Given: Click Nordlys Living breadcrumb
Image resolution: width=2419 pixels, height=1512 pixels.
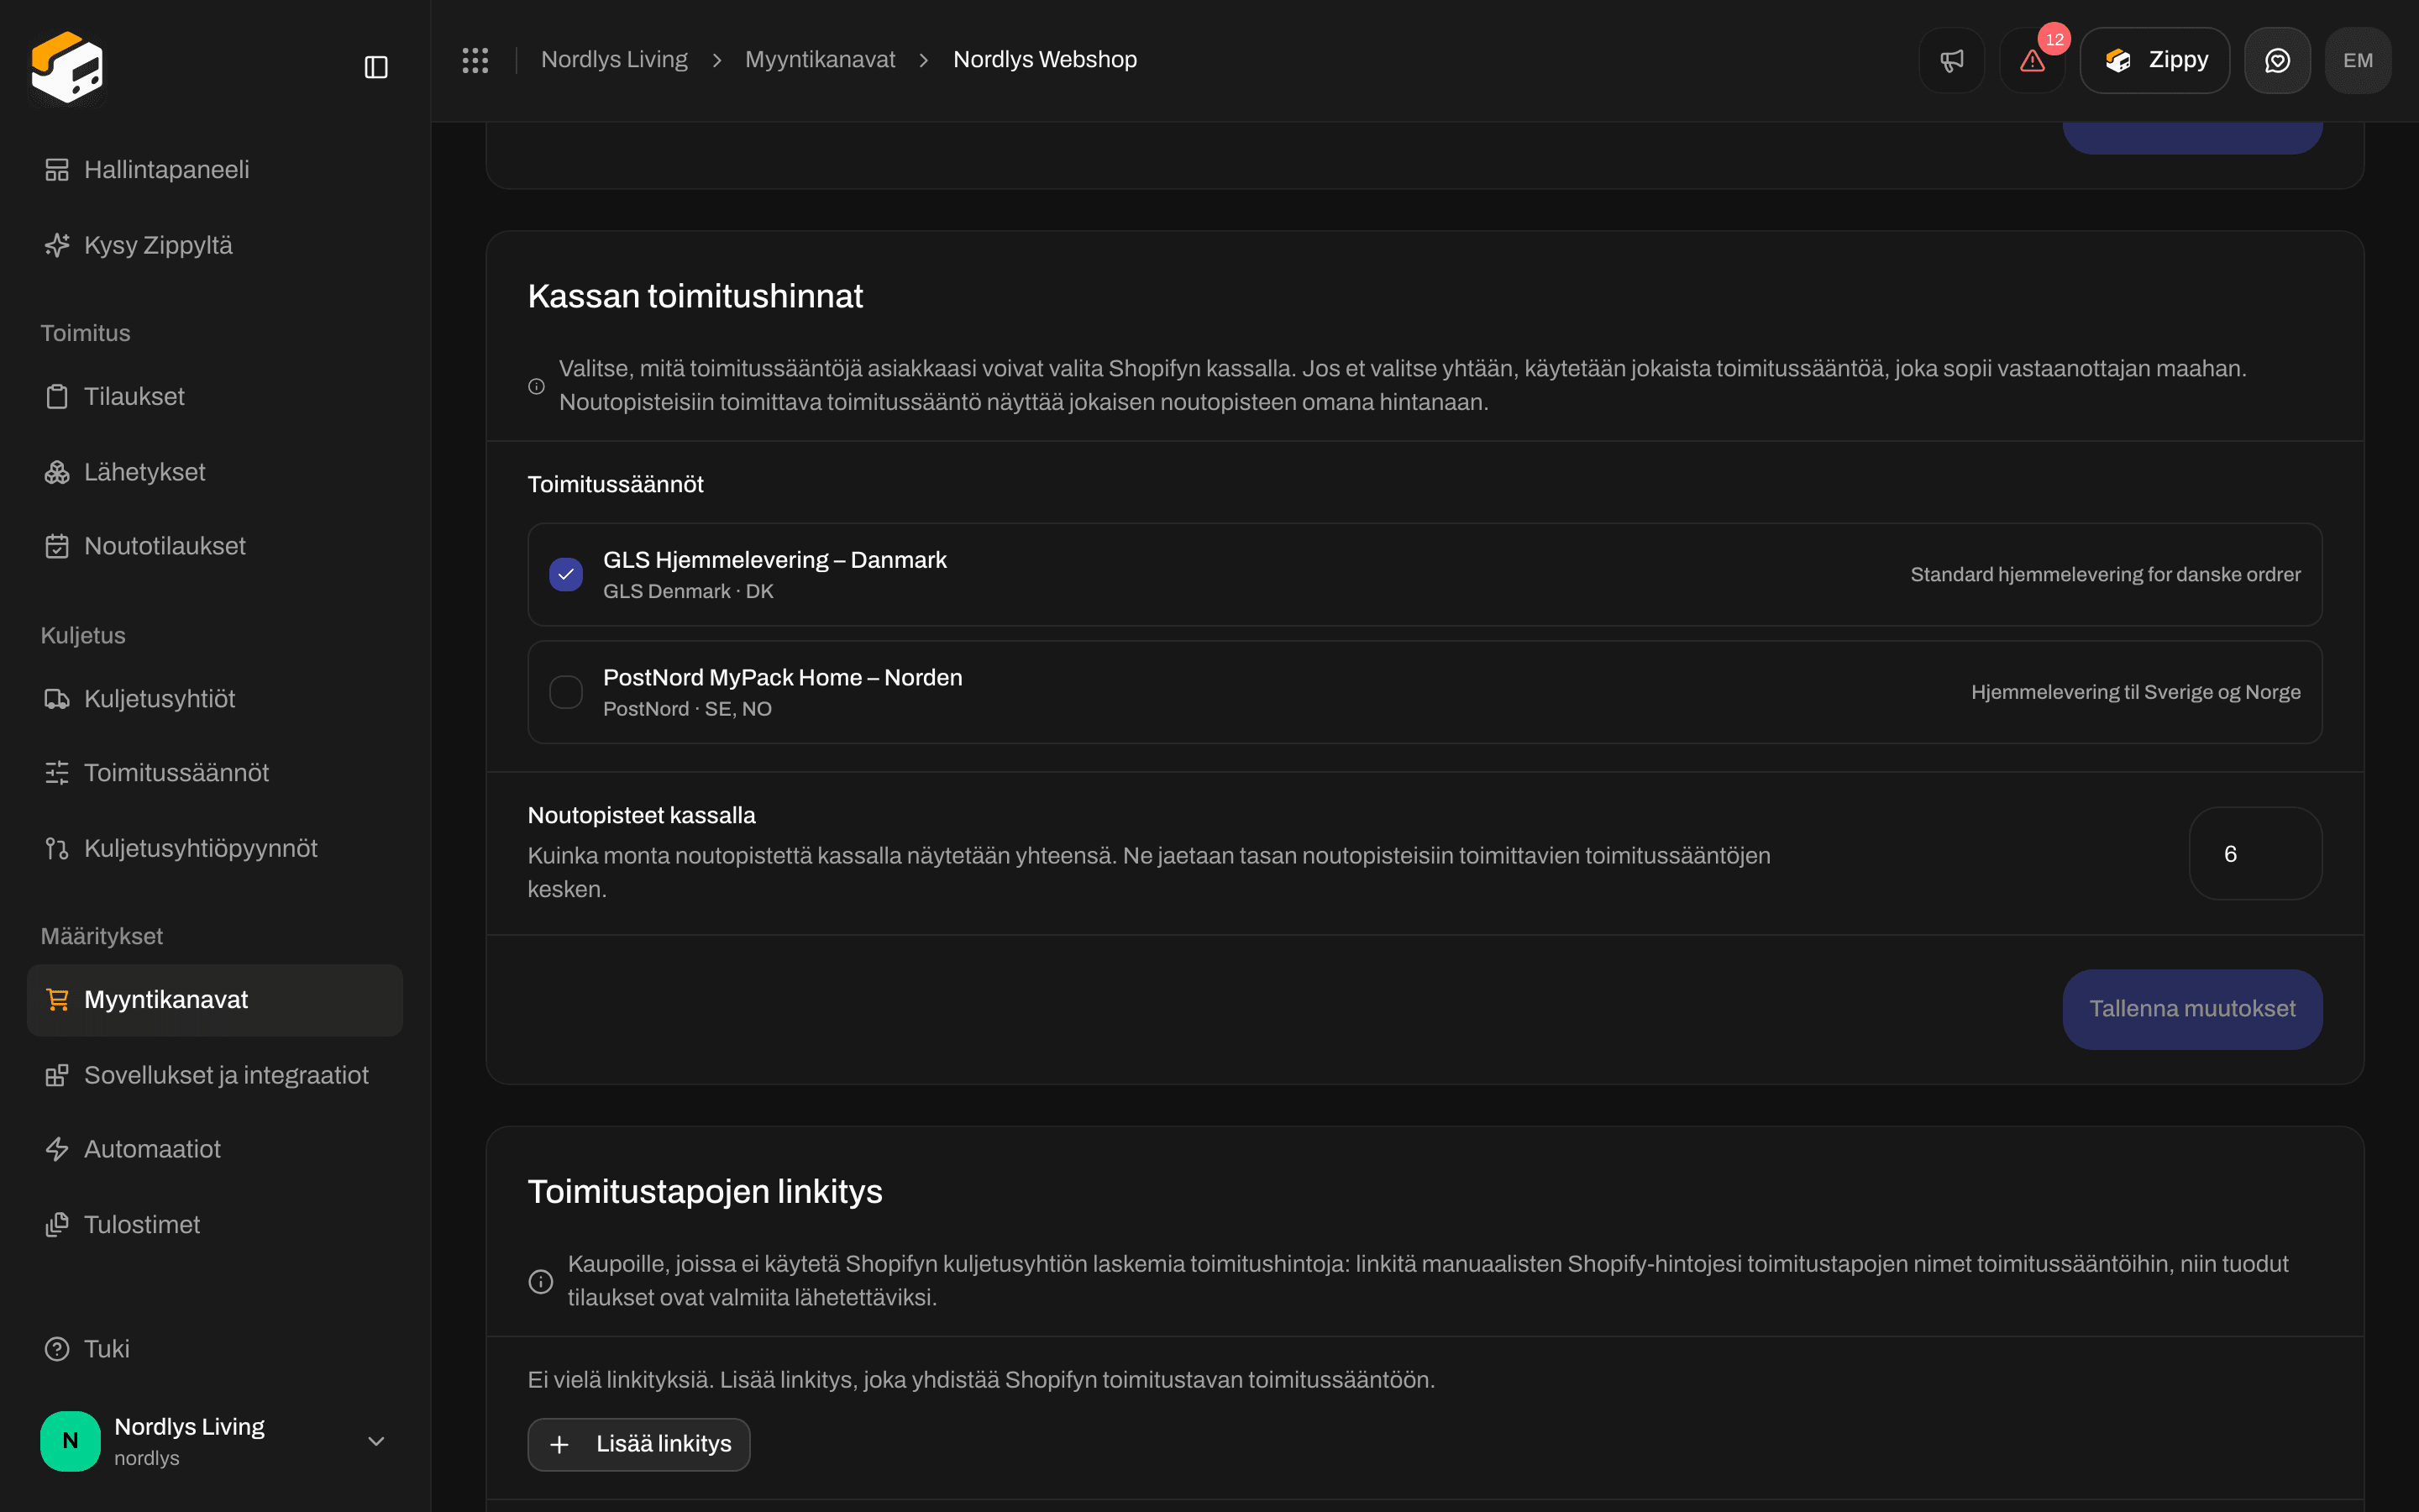Looking at the screenshot, I should click(x=614, y=60).
